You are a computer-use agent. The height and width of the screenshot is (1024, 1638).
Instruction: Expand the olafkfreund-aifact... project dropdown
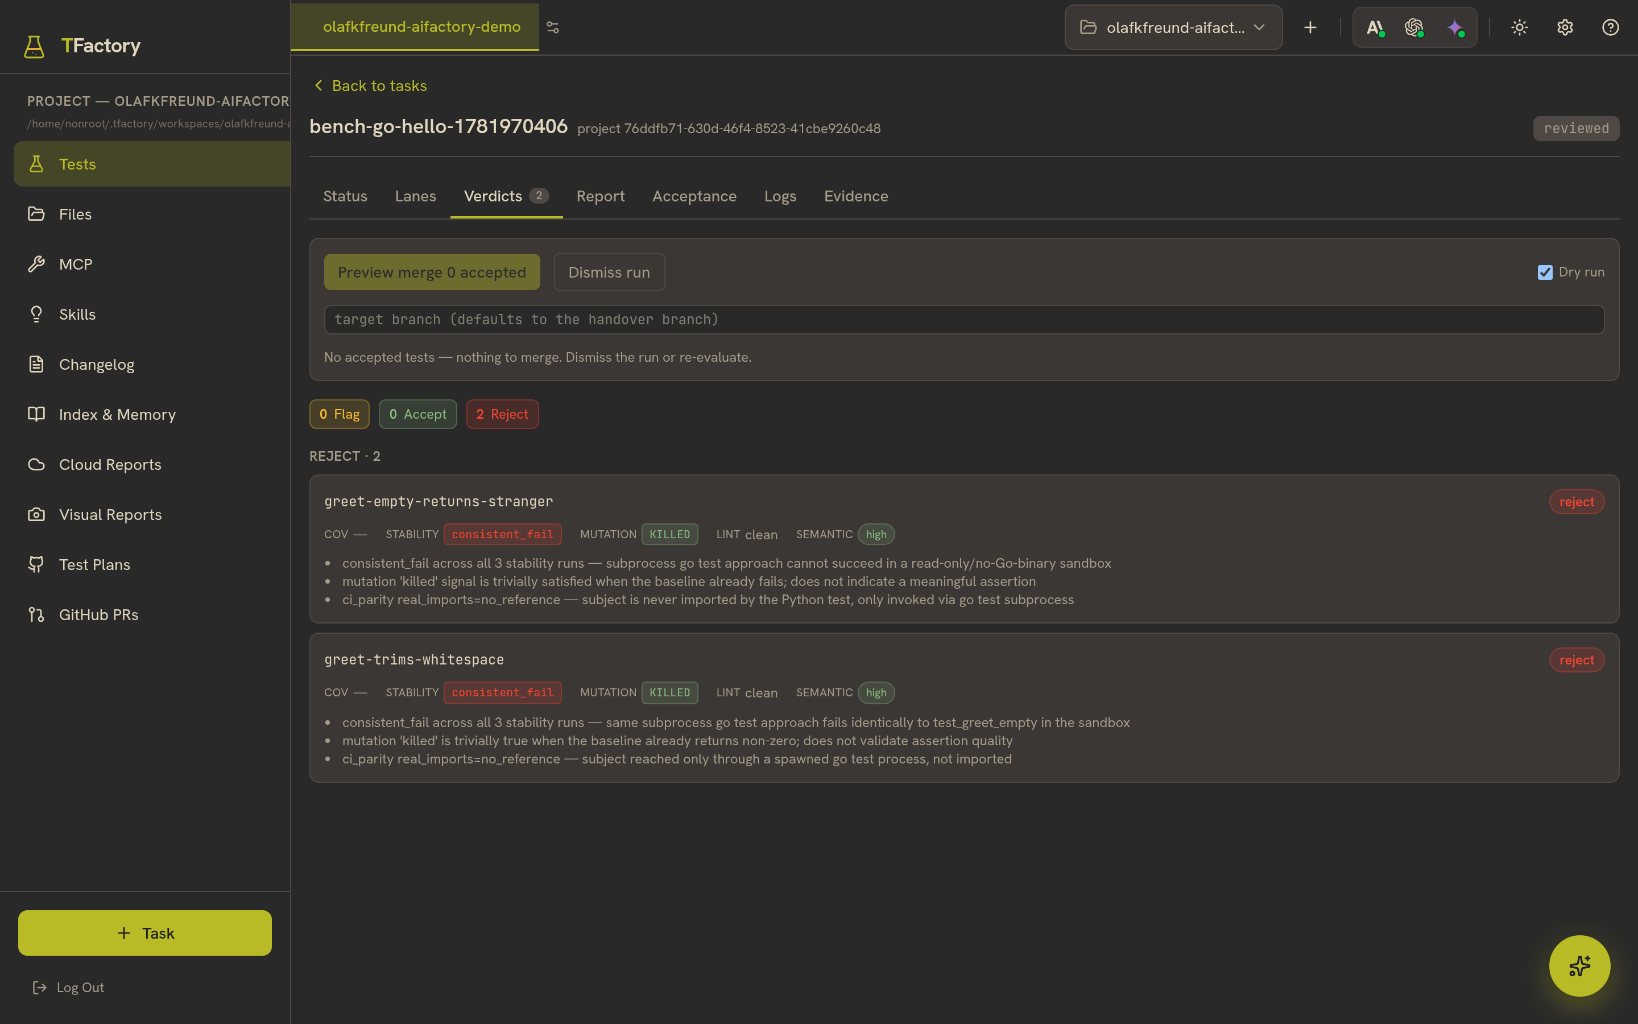coord(1173,27)
